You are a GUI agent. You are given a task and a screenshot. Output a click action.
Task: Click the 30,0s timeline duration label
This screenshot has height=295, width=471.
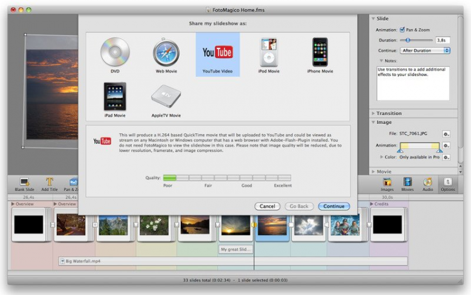pyautogui.click(x=387, y=198)
